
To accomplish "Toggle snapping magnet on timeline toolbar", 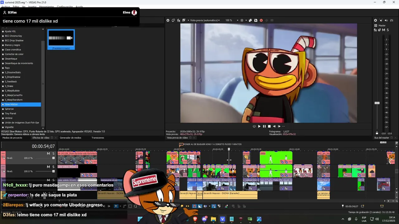I will (195, 206).
